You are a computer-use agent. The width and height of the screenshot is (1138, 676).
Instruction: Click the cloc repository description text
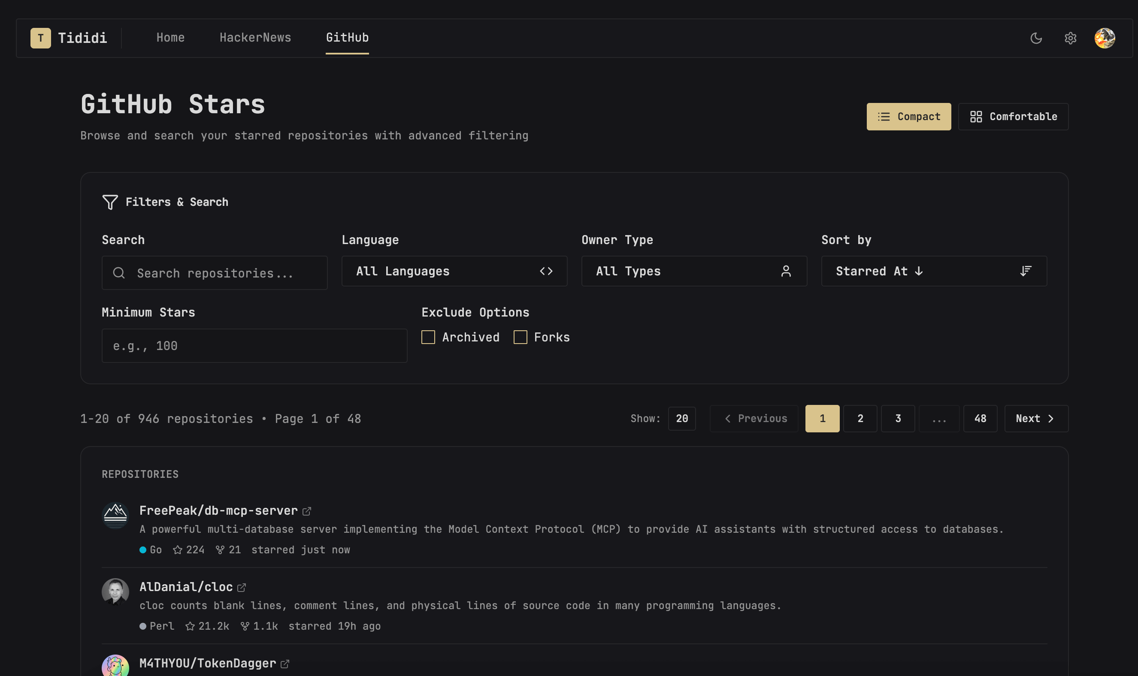coord(460,606)
